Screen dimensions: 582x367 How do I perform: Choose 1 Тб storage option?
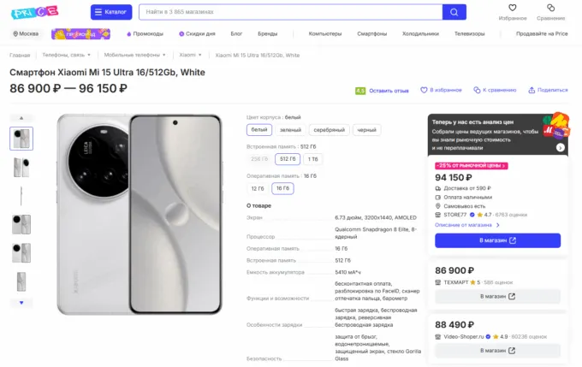(313, 159)
